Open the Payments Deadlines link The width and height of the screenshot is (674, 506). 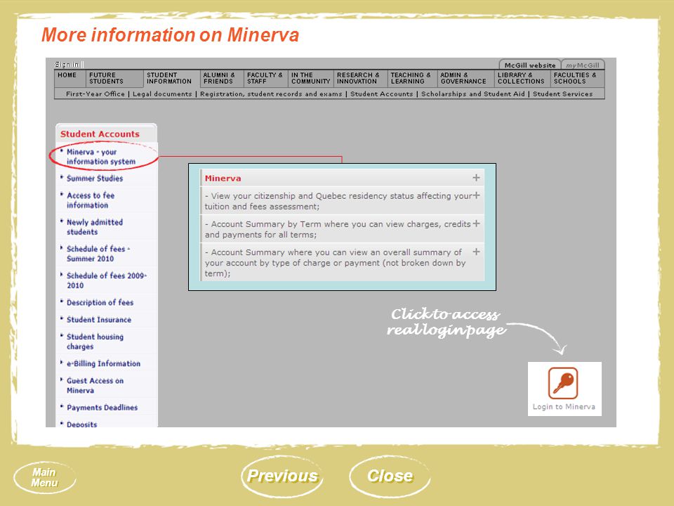102,408
